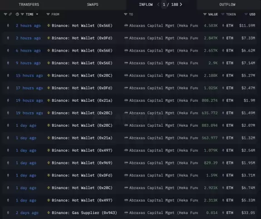
Task: Open '17 hours ago' transaction link
Action: pos(30,88)
